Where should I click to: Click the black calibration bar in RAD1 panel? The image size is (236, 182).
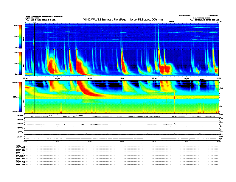point(34,63)
